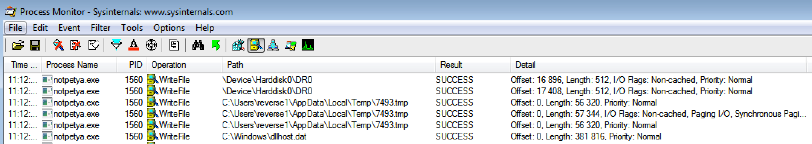Click the Find binoculars icon
The image size is (812, 144).
coord(198,46)
